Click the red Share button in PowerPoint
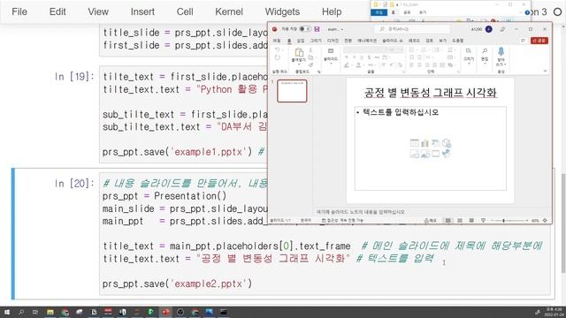The image size is (566, 318). tap(539, 41)
